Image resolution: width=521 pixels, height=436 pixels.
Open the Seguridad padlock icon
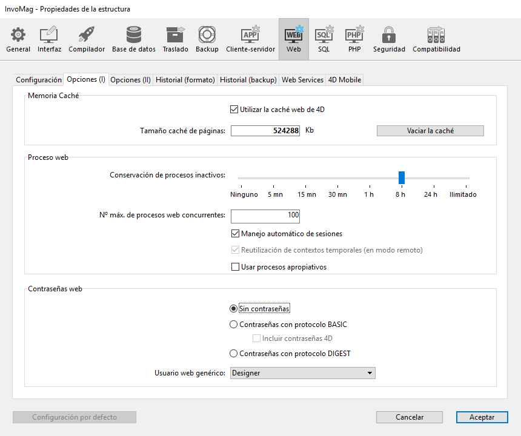coord(389,39)
